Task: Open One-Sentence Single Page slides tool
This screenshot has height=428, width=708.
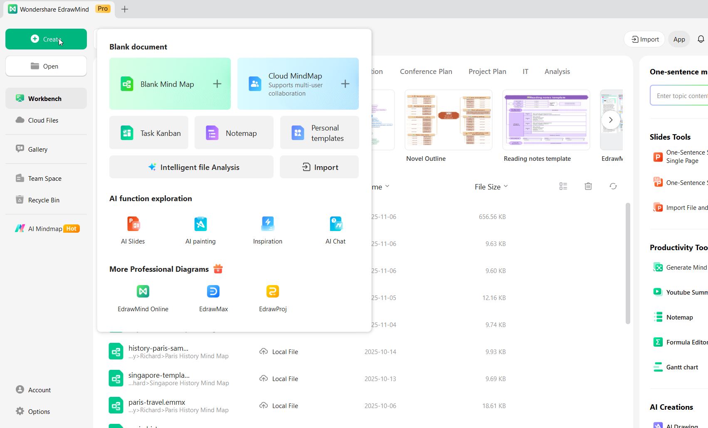Action: pyautogui.click(x=681, y=157)
